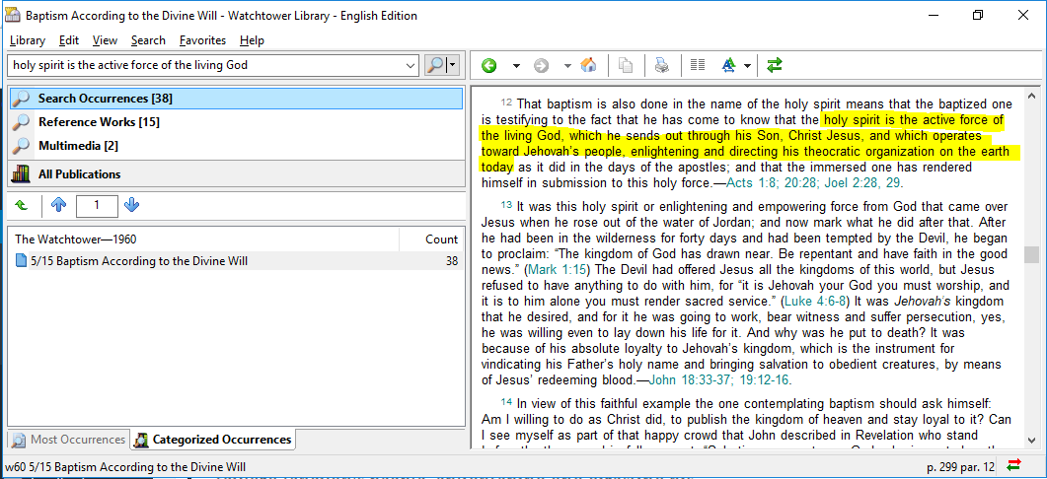Click the article vertical scrollbar thumb

[1031, 254]
